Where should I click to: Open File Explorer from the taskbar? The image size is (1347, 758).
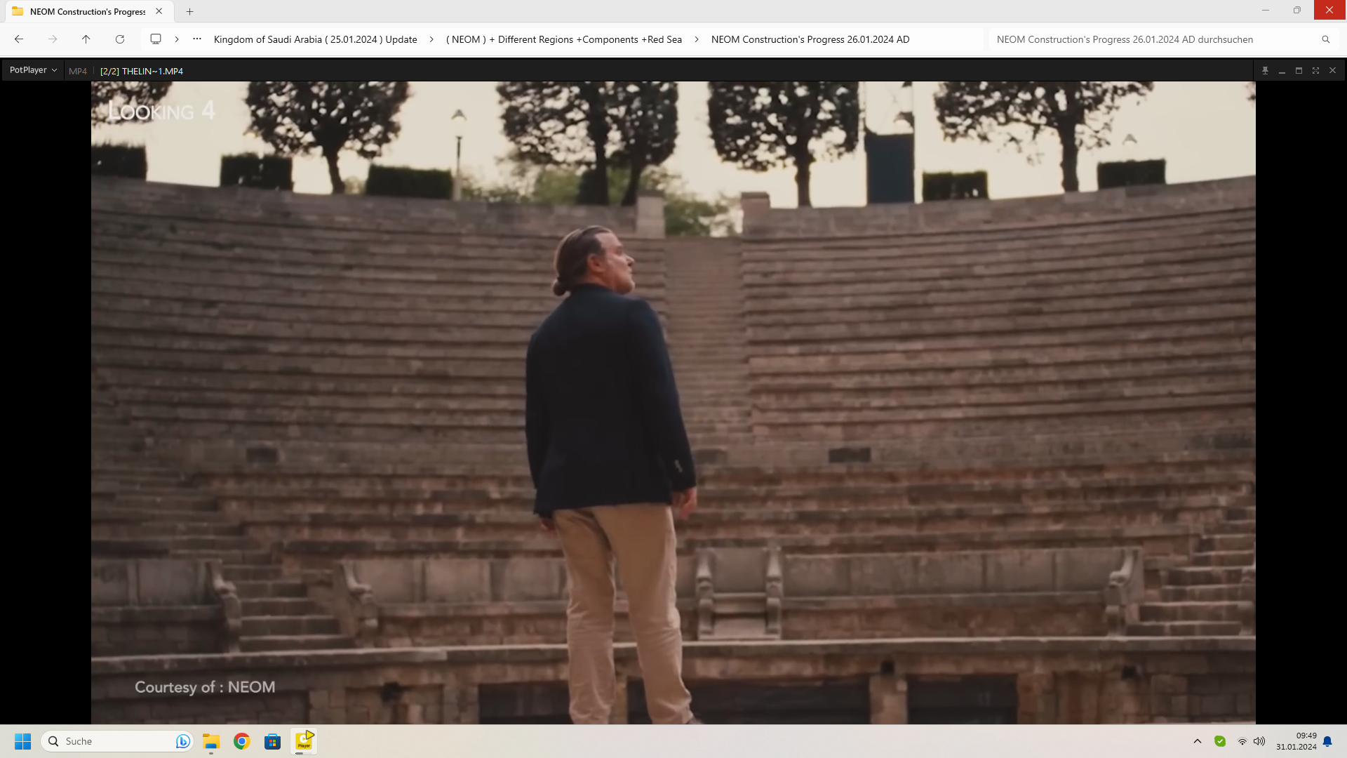point(211,741)
